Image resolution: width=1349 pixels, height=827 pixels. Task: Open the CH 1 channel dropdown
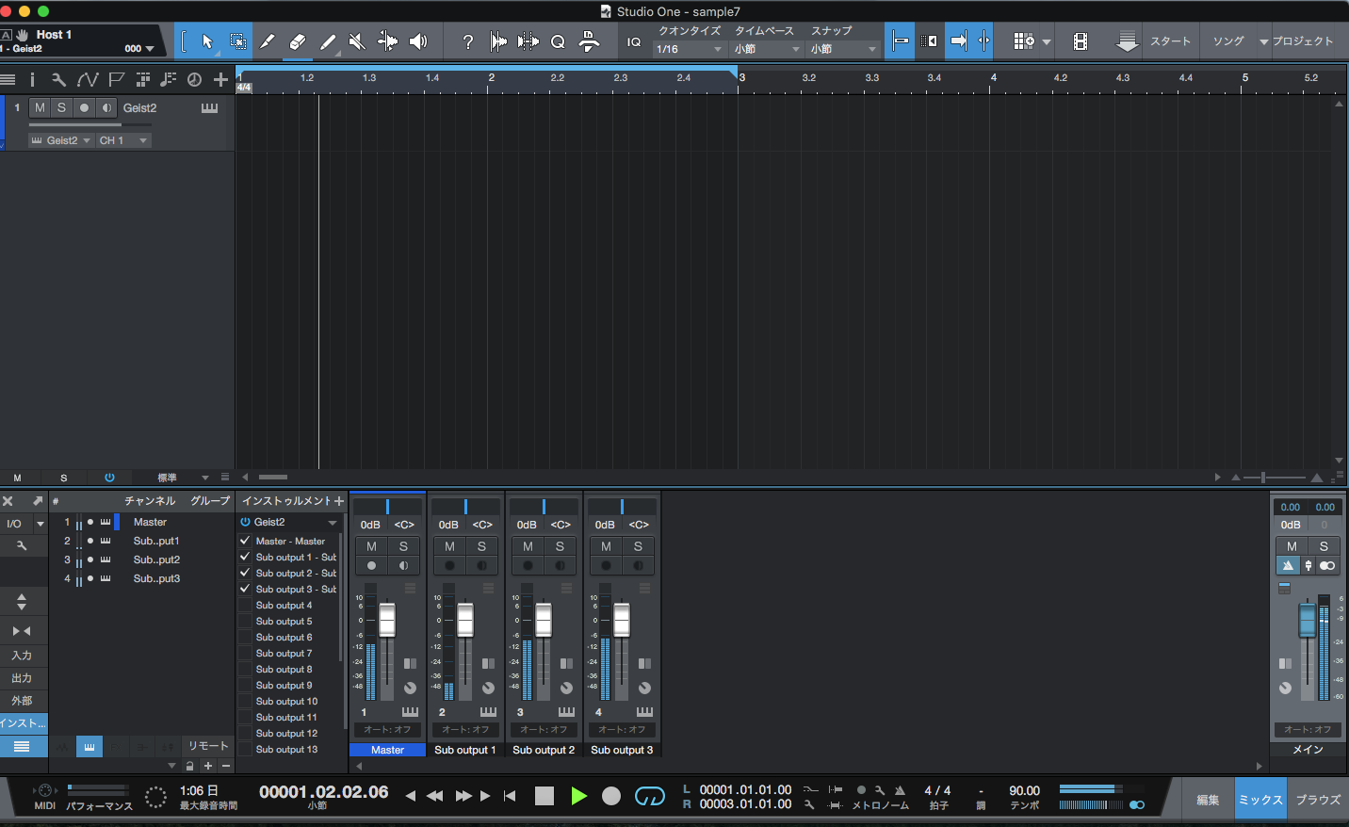click(123, 140)
